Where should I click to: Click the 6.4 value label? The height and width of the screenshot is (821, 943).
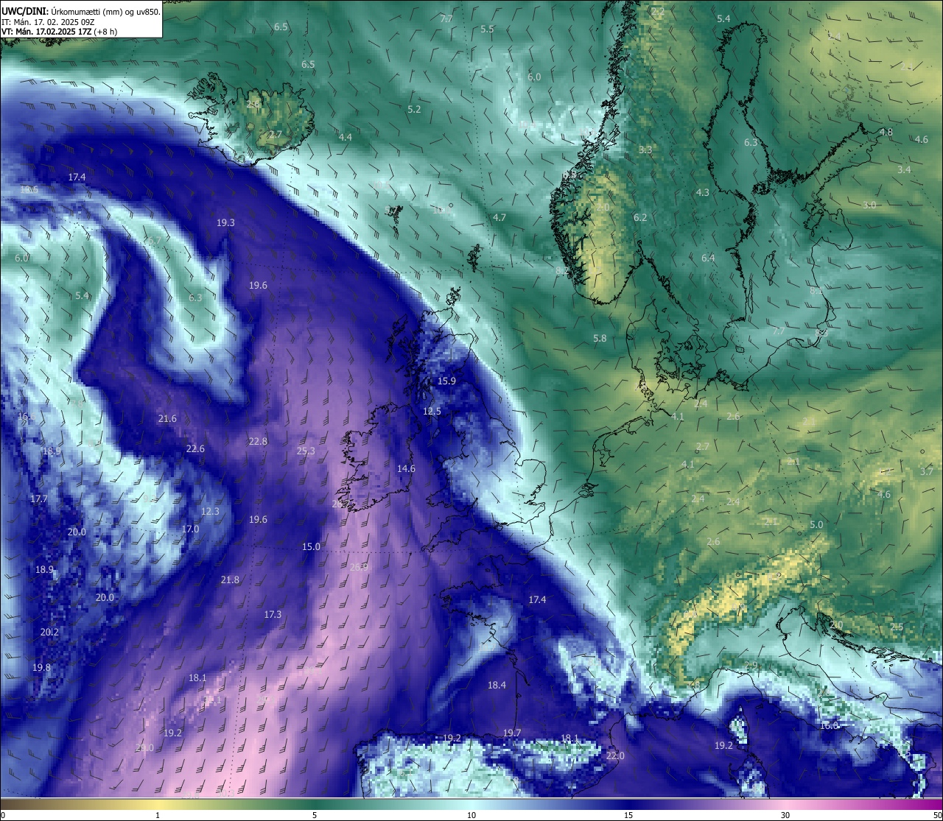(x=708, y=258)
